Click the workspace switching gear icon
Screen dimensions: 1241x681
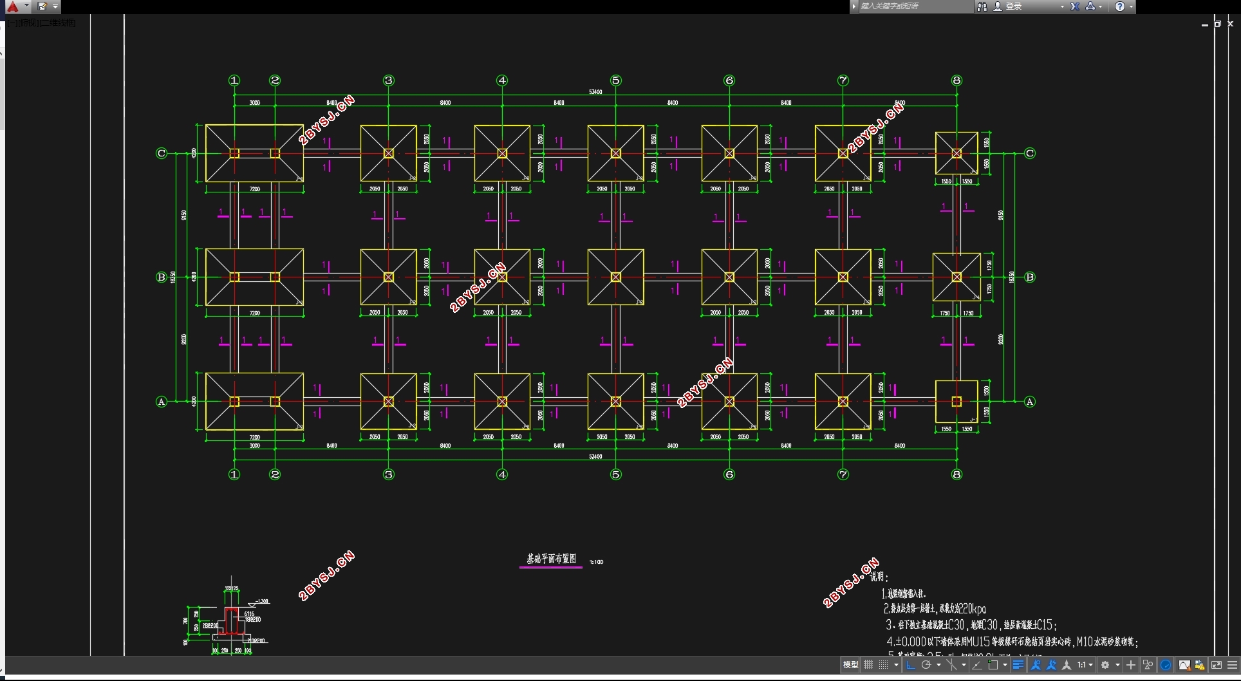(x=1105, y=665)
